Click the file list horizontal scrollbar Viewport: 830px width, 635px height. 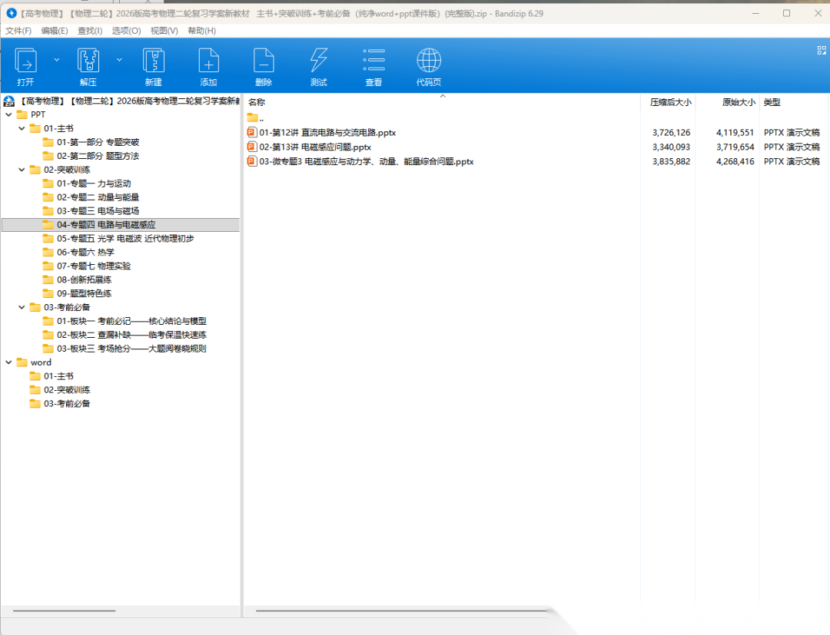coord(400,611)
